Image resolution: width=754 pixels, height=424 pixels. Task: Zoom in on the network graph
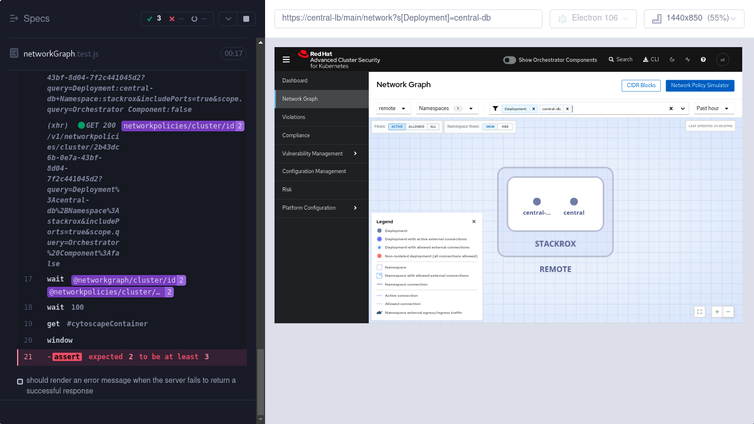(717, 312)
